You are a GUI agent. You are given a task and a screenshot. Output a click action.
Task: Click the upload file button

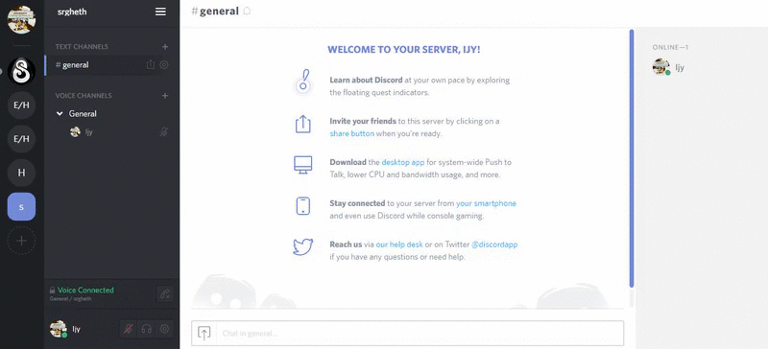click(204, 333)
